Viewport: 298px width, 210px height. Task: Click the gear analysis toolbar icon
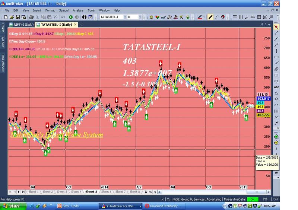pyautogui.click(x=152, y=17)
